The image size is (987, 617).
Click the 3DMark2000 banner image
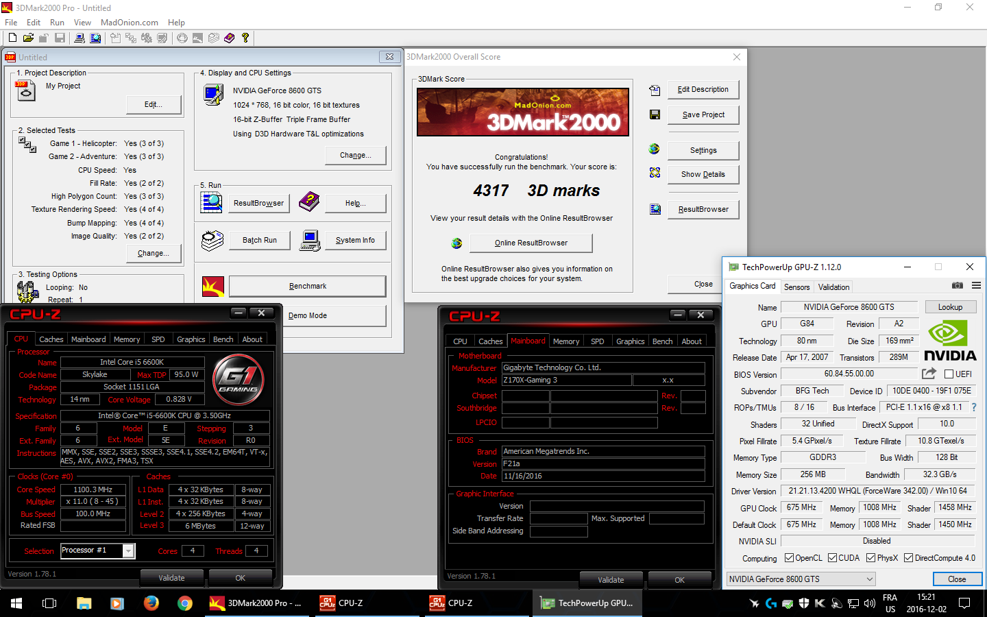[x=522, y=112]
